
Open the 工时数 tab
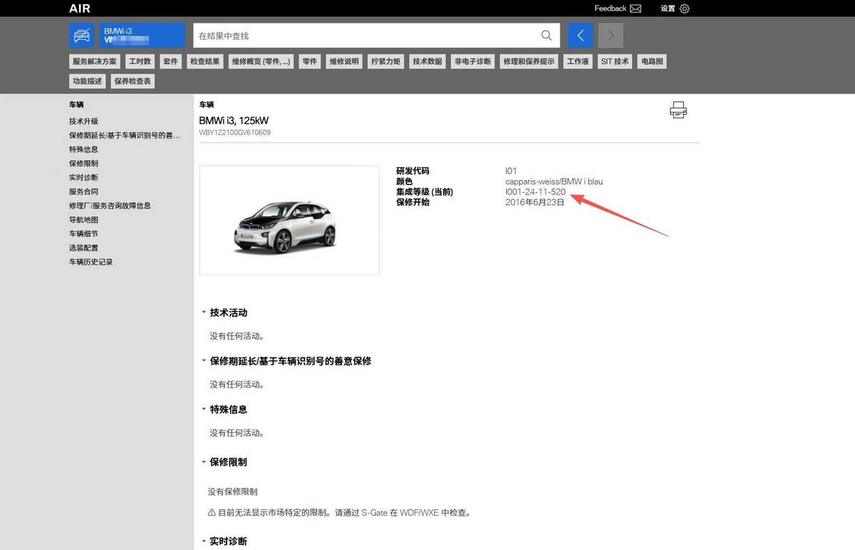(x=140, y=61)
